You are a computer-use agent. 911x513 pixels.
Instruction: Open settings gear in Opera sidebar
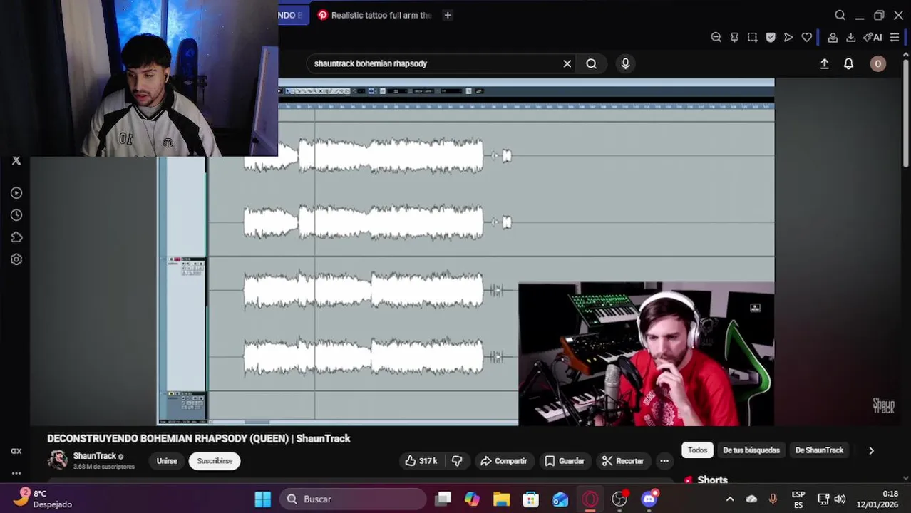click(16, 259)
